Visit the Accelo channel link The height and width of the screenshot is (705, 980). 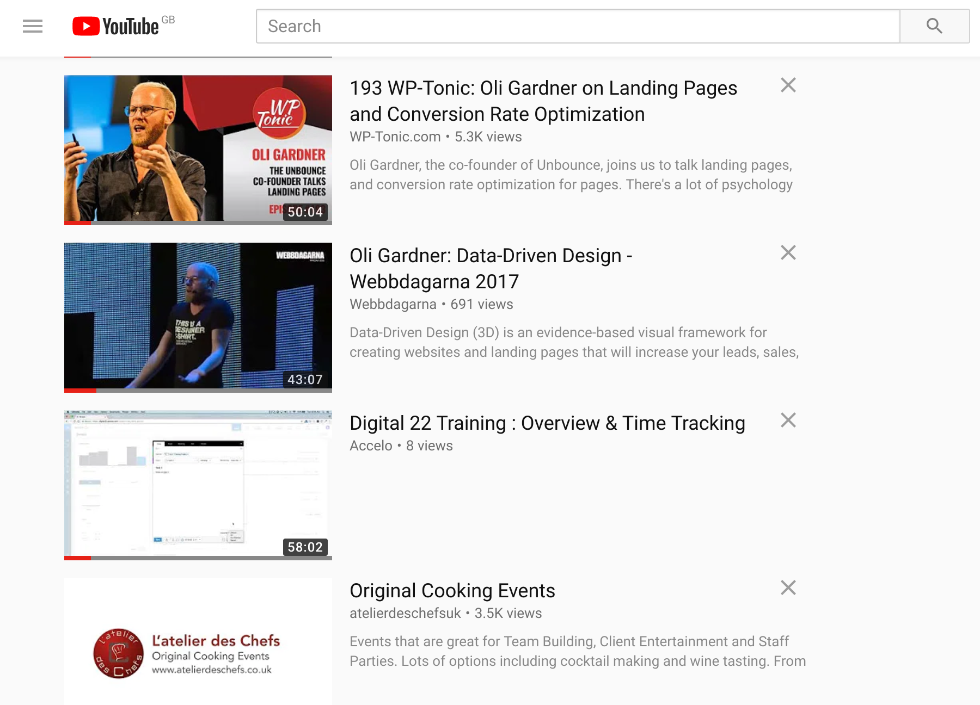point(370,446)
